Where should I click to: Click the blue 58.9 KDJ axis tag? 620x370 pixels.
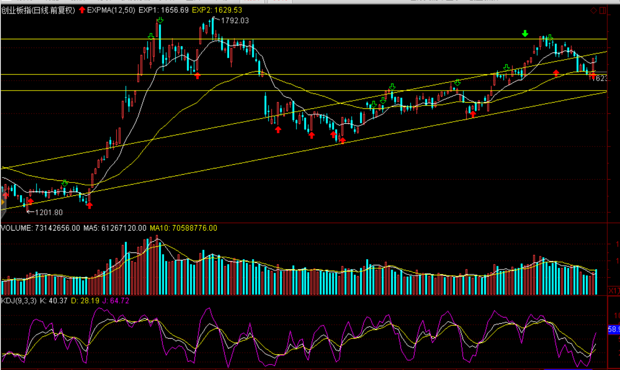pos(613,329)
